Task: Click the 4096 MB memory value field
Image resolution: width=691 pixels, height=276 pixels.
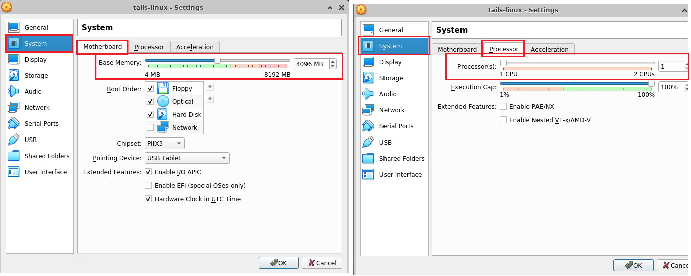Action: tap(312, 64)
